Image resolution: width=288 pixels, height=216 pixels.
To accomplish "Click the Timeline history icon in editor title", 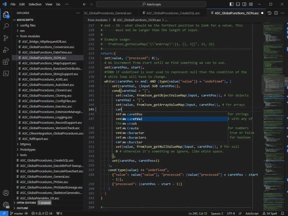I will [270, 13].
